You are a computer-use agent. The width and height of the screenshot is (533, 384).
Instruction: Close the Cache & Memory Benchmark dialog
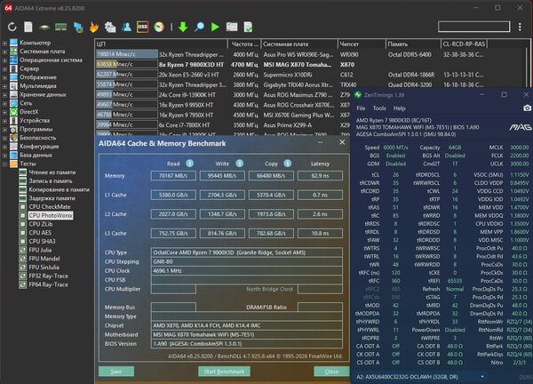pyautogui.click(x=342, y=142)
